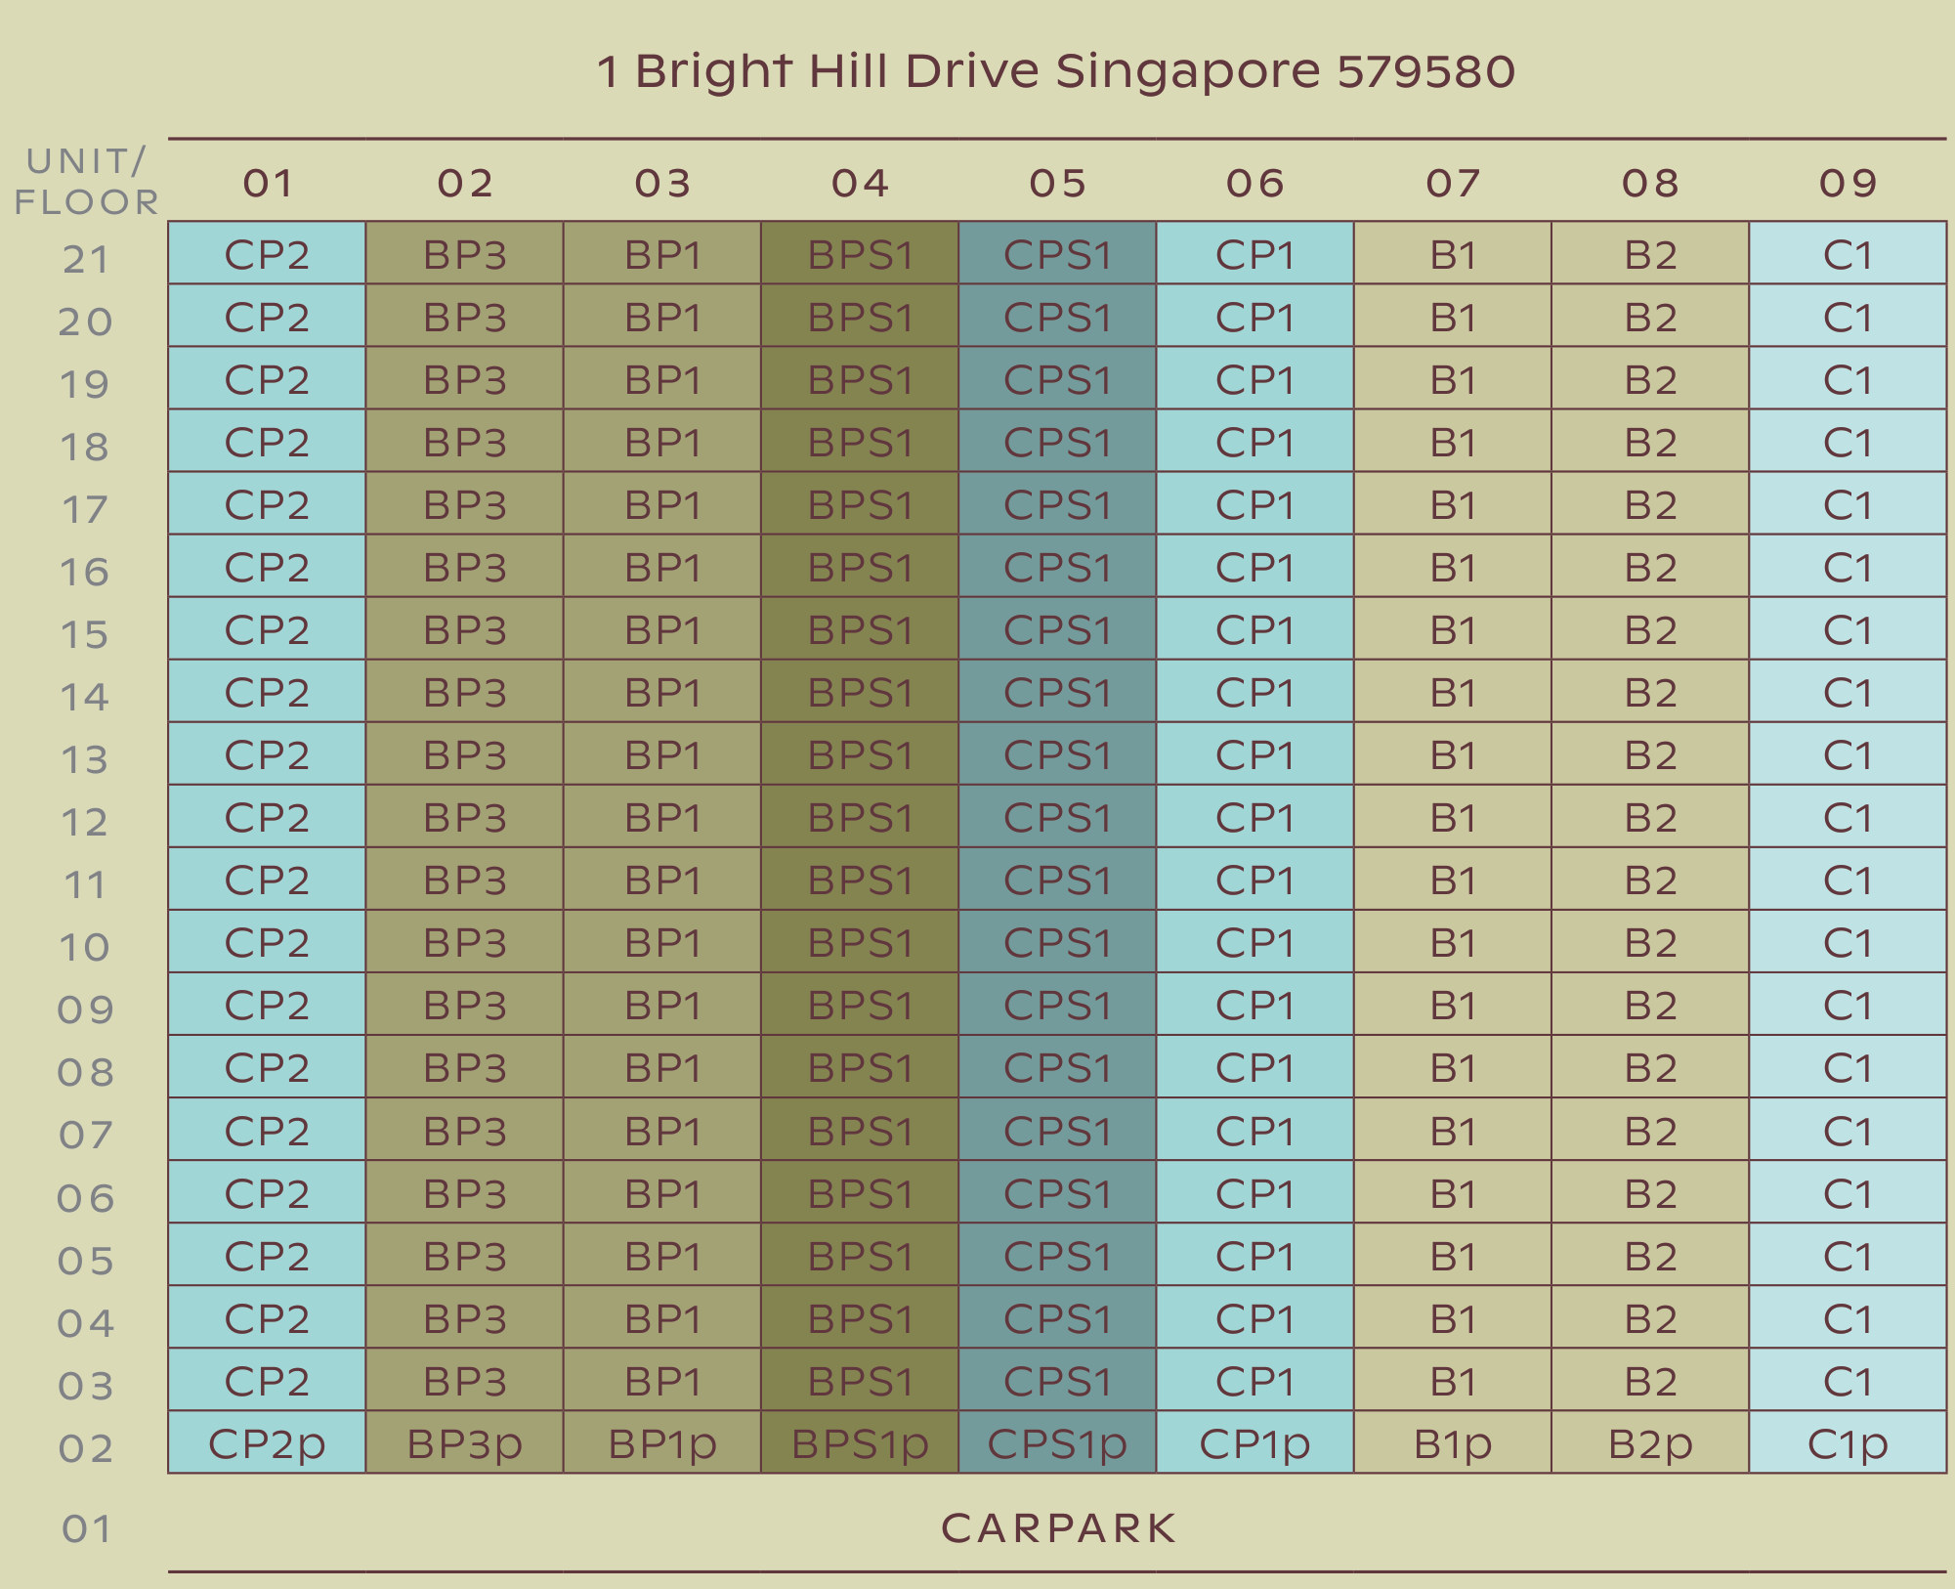Click the CPS1 cell on floor 17
This screenshot has width=1955, height=1589.
[1057, 503]
